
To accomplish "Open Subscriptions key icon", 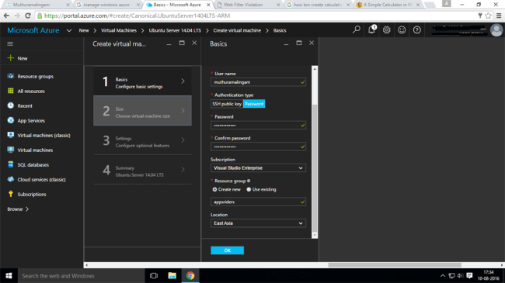I will tap(11, 194).
